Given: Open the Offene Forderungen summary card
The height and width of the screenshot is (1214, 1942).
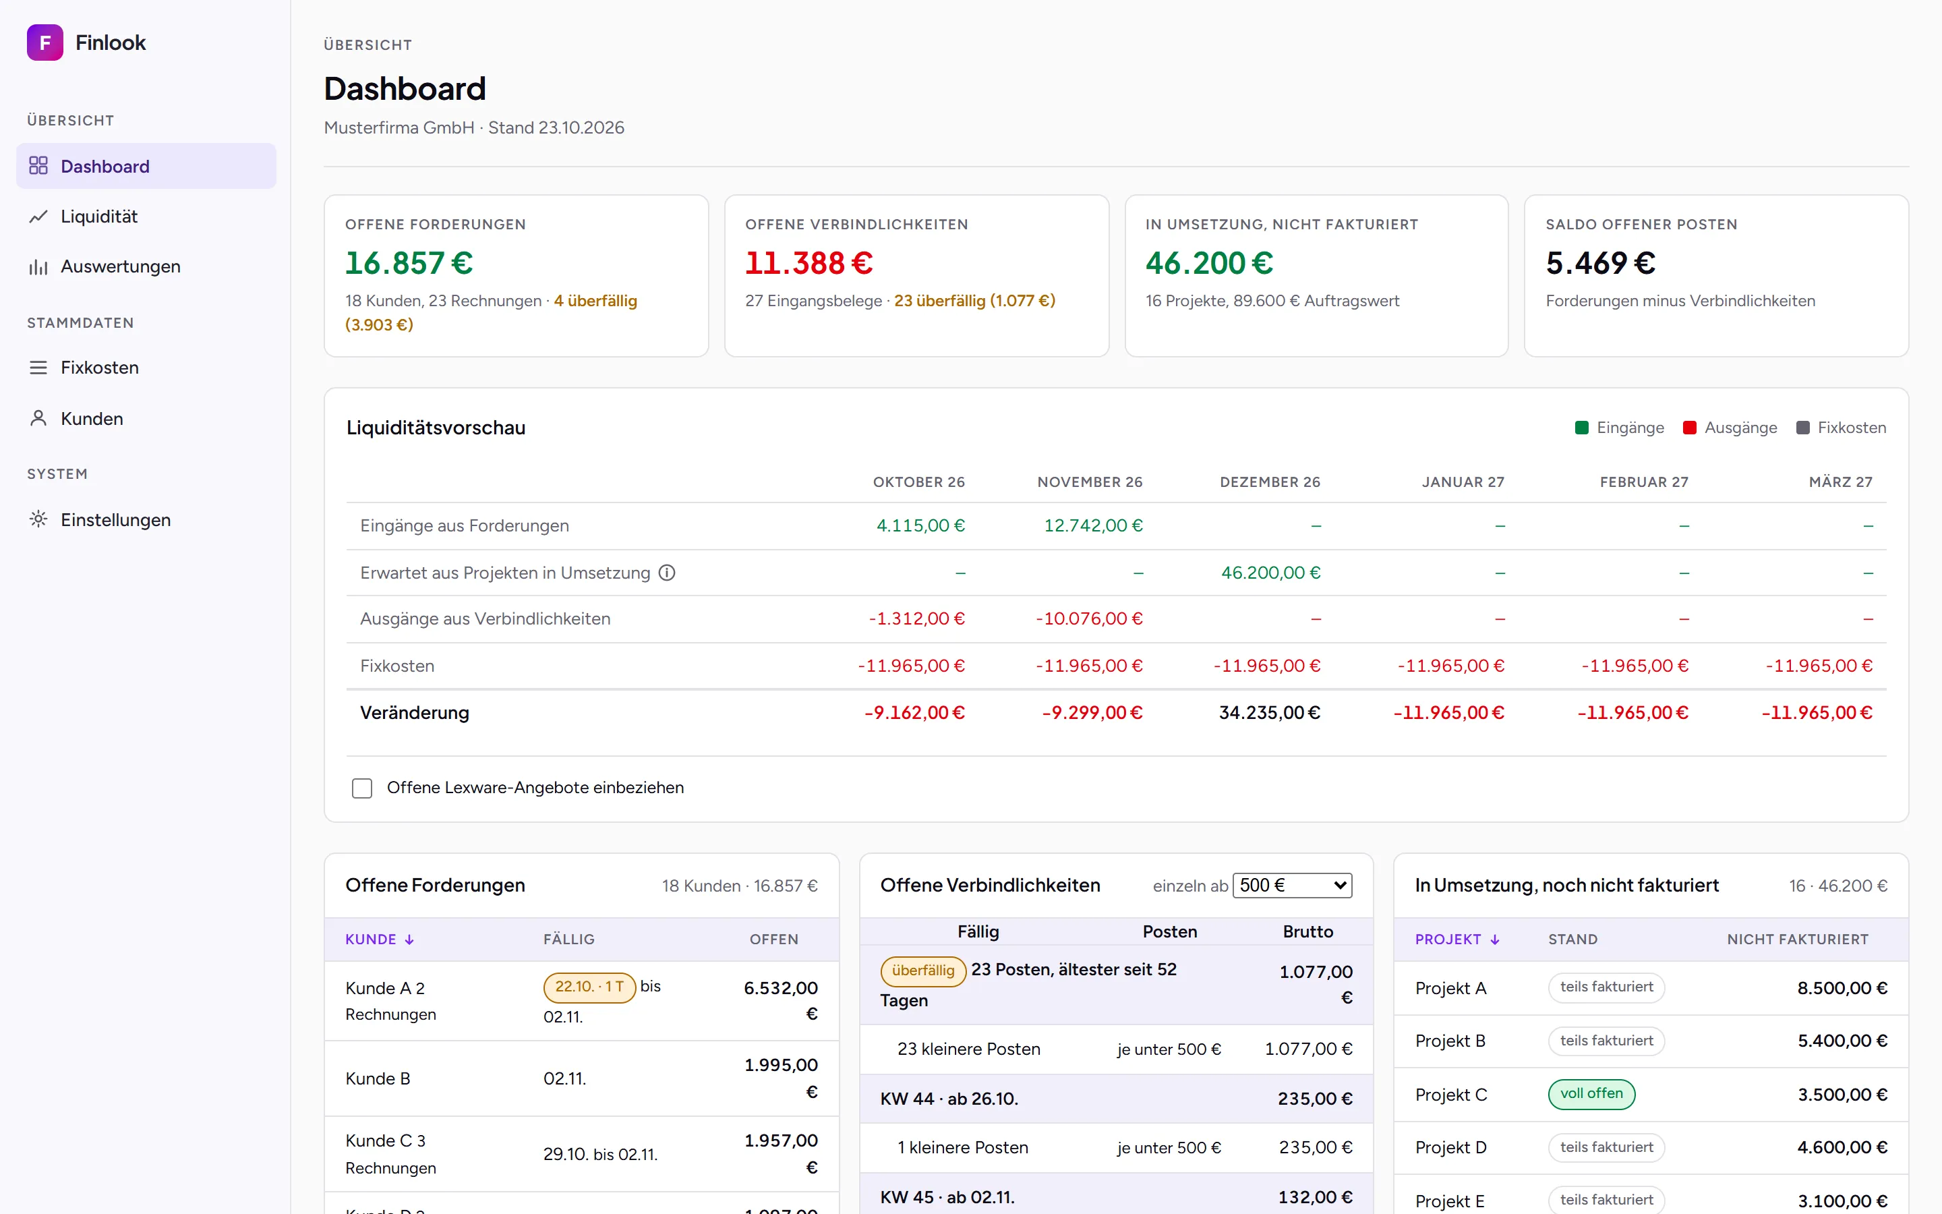Looking at the screenshot, I should tap(516, 275).
